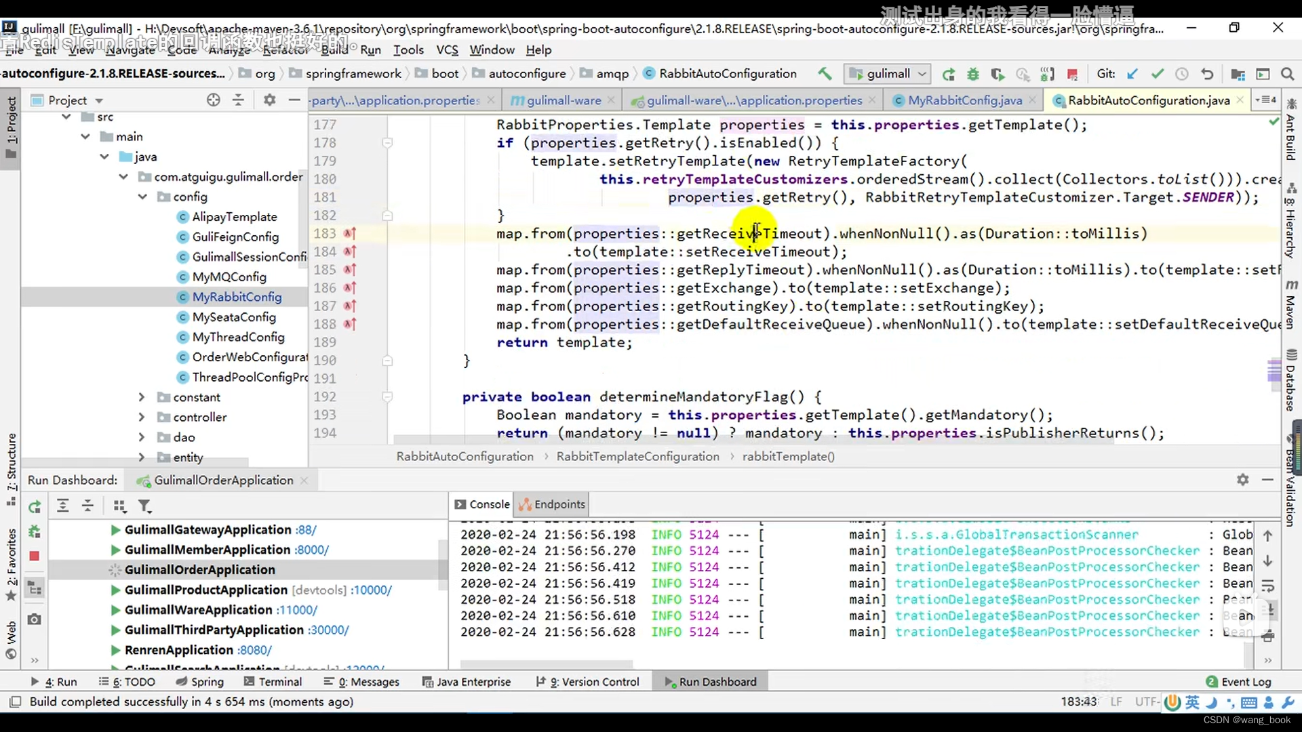Select GulimallGatewayApplication in the dashboard
This screenshot has width=1302, height=732.
(208, 530)
